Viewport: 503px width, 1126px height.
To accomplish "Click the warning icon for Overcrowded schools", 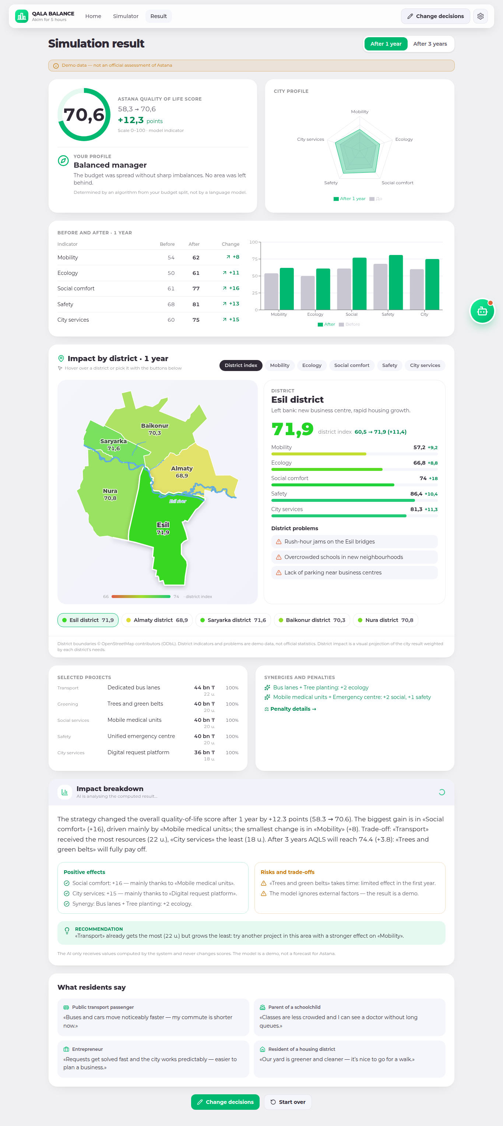I will point(279,557).
